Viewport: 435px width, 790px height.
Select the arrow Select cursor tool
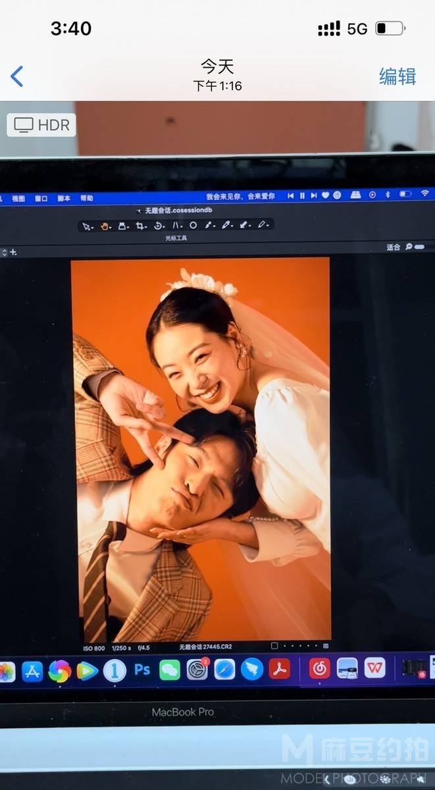pos(87,226)
